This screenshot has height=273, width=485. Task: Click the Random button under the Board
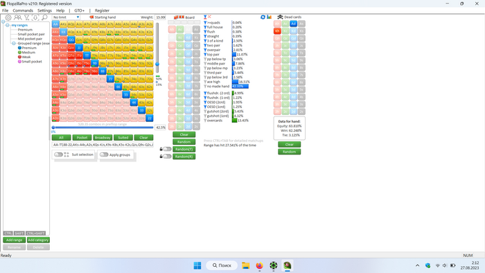coord(184,142)
